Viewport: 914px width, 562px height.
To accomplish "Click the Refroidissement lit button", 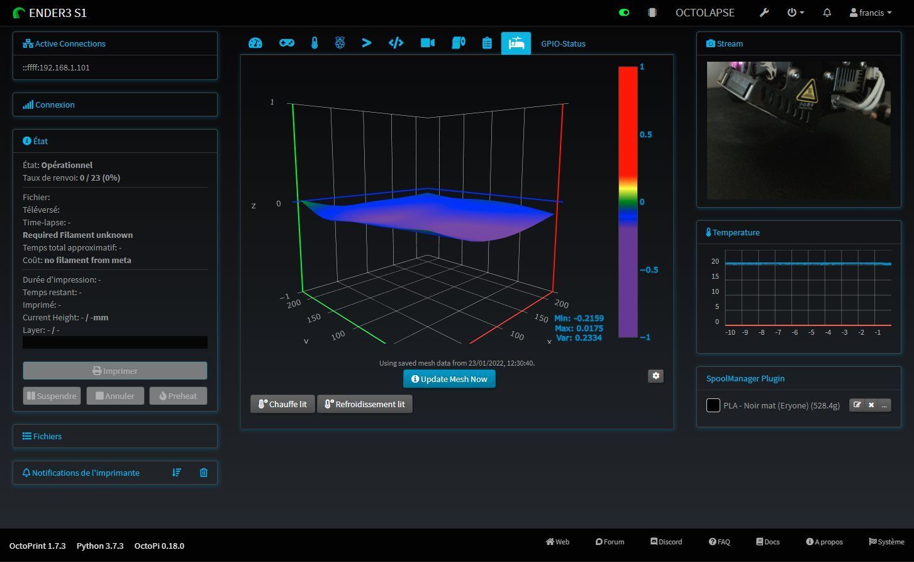I will point(365,404).
